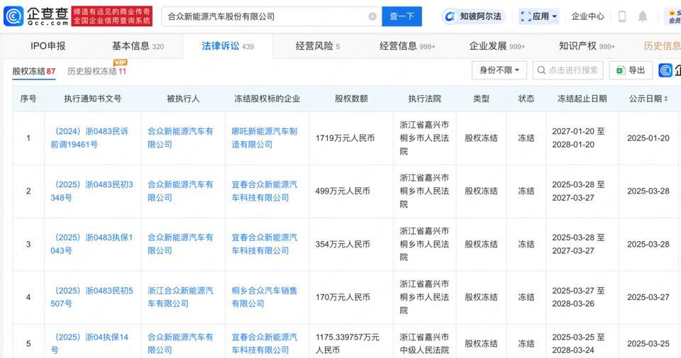Viewport: 681px width, 358px height.
Task: Open 哪吒新能源汽车制造有限公司 link
Action: click(x=265, y=138)
